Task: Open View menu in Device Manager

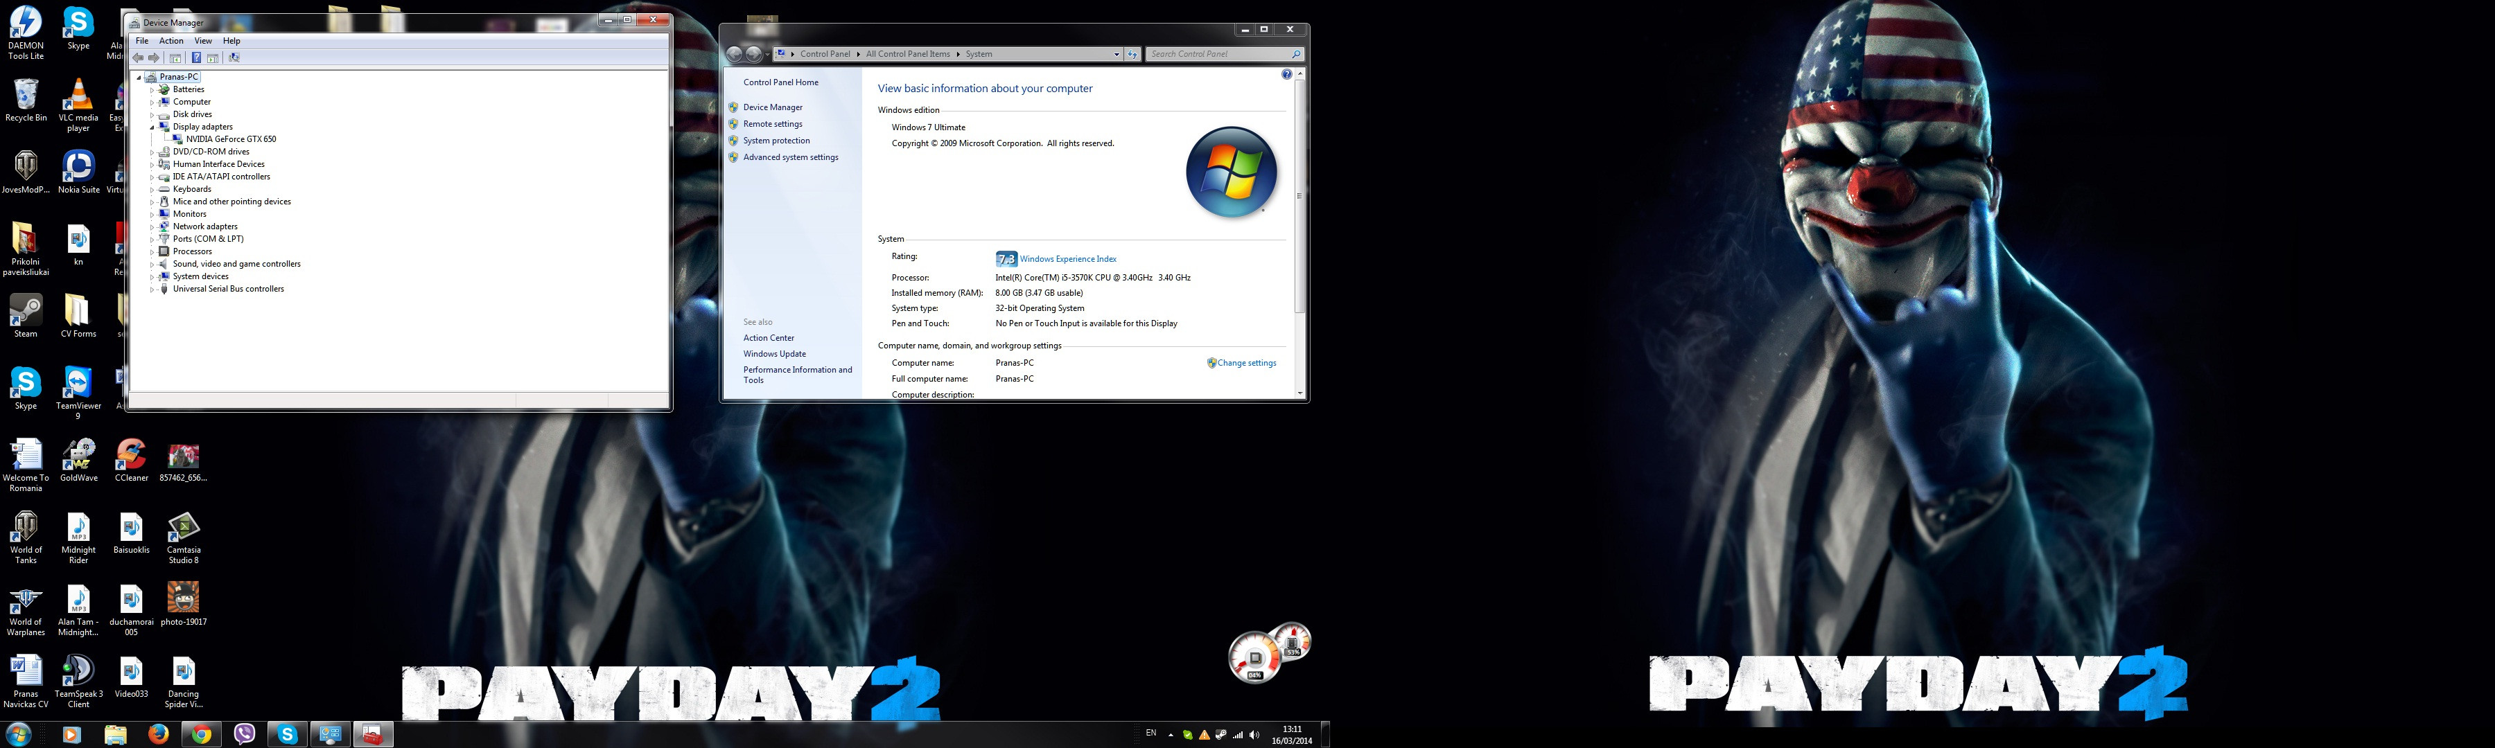Action: [203, 41]
